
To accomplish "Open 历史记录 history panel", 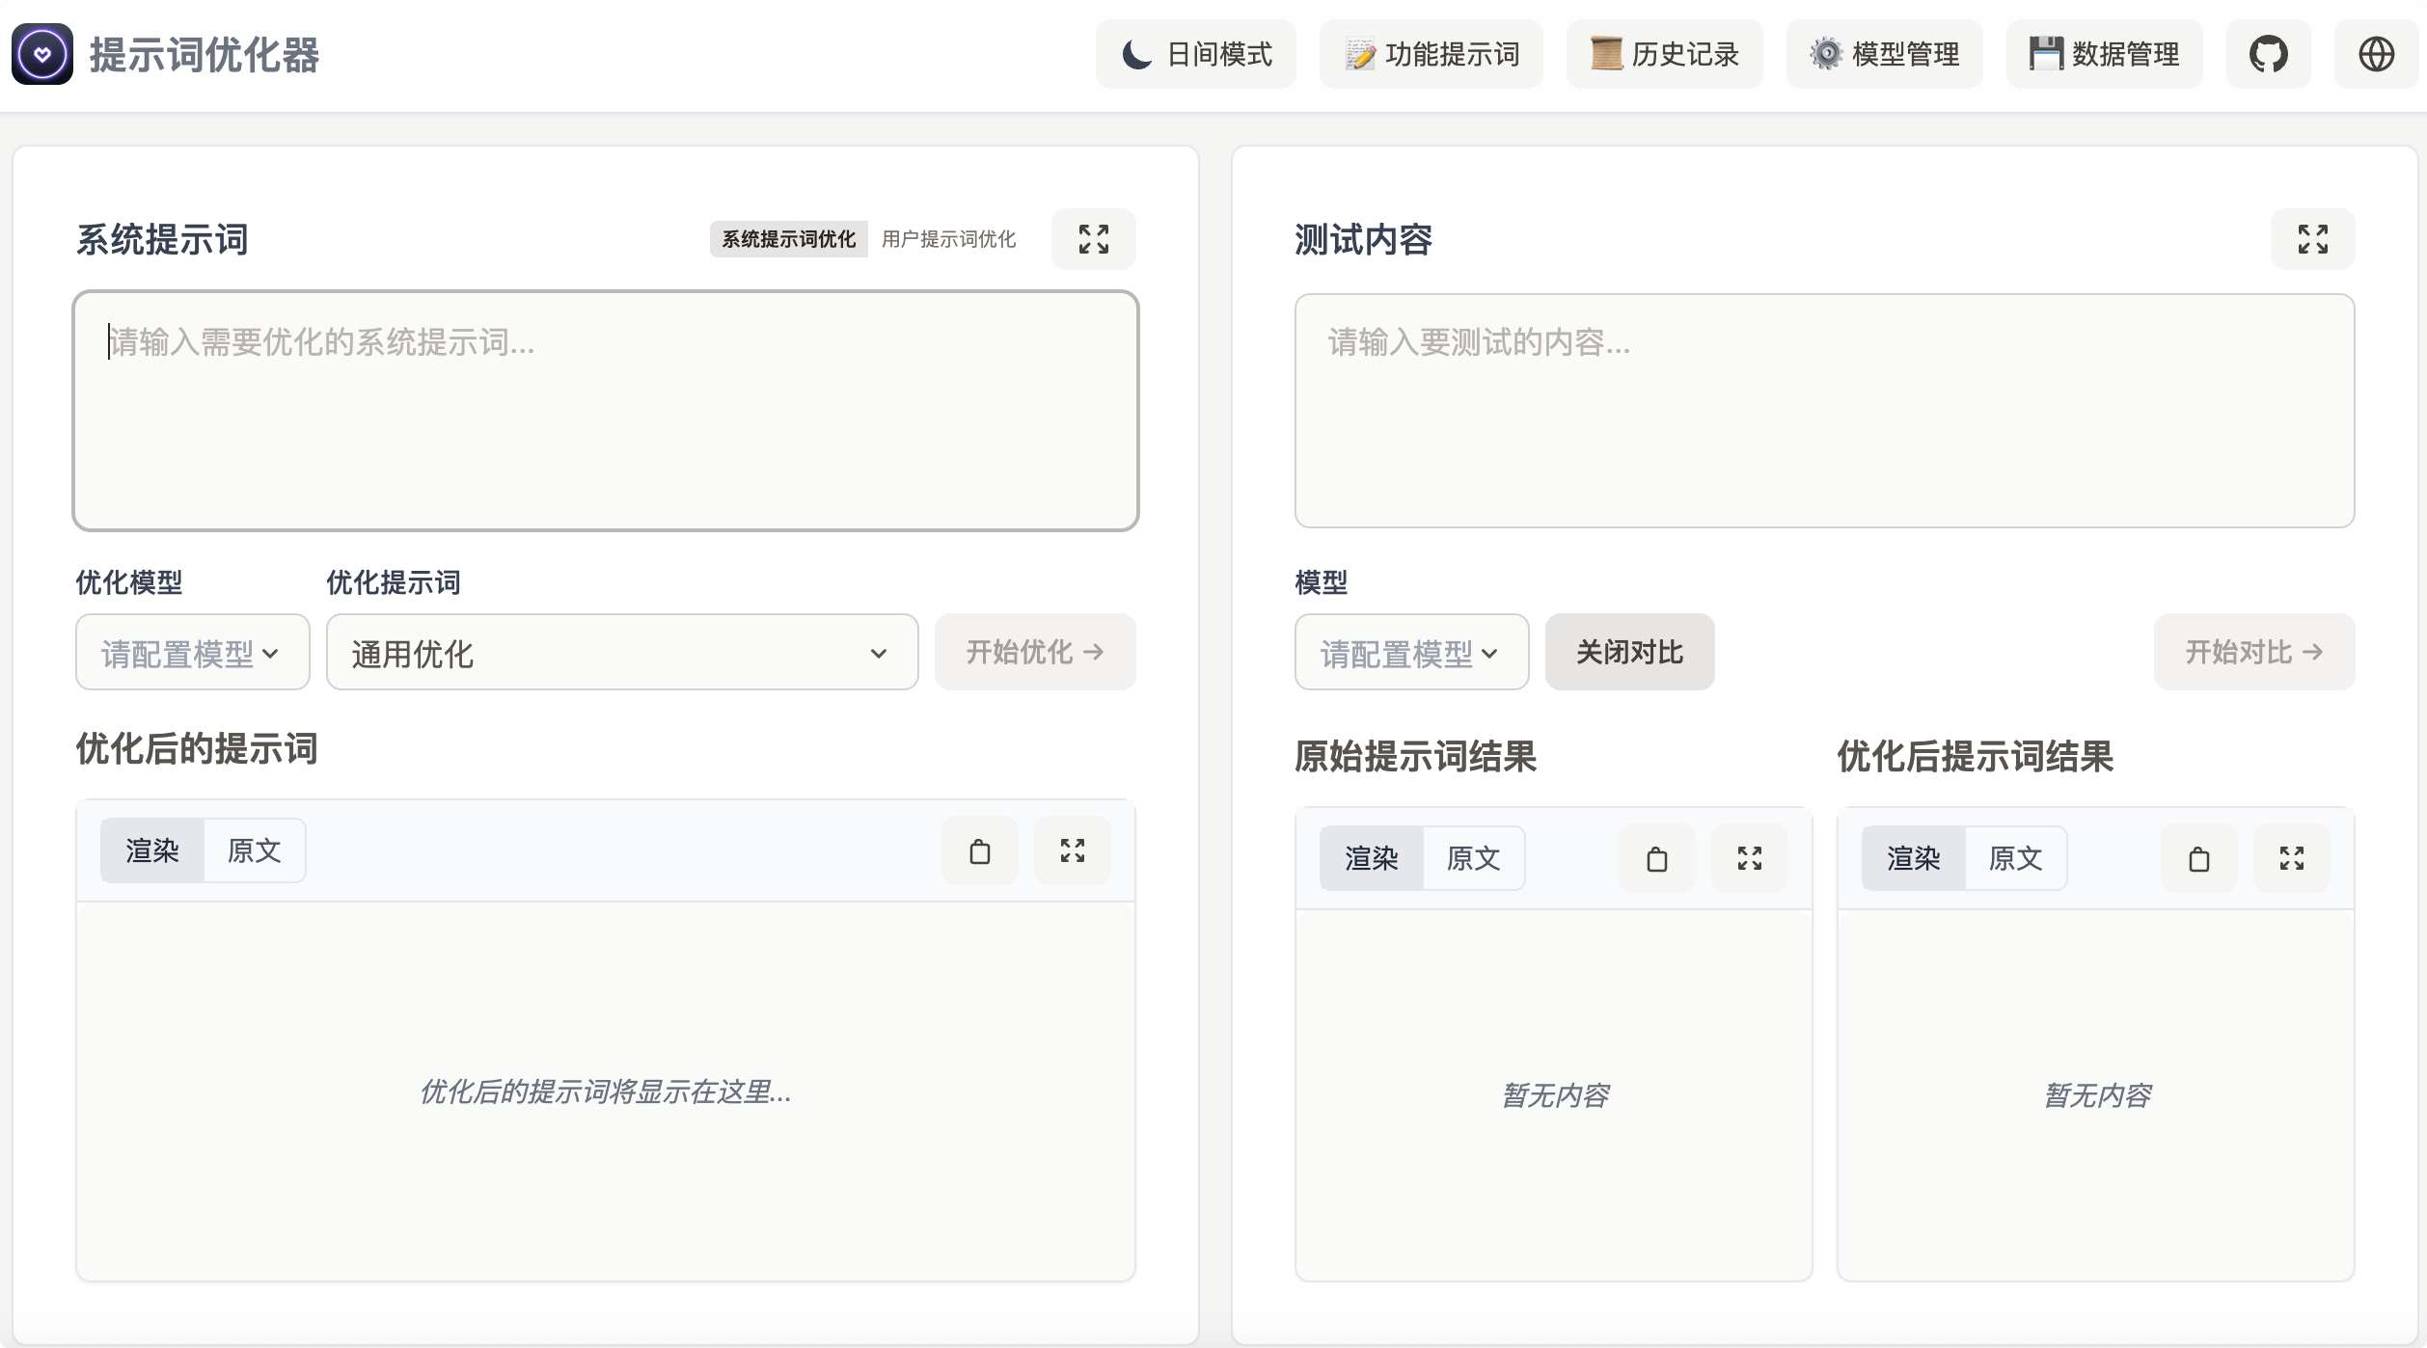I will (x=1664, y=54).
